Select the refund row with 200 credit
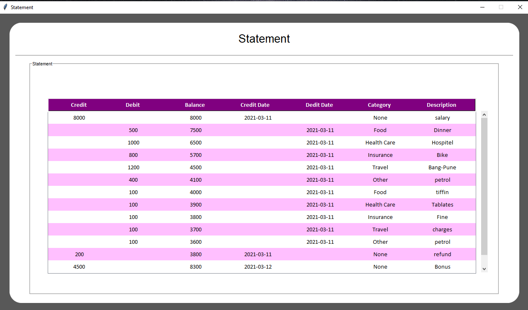 [261, 255]
